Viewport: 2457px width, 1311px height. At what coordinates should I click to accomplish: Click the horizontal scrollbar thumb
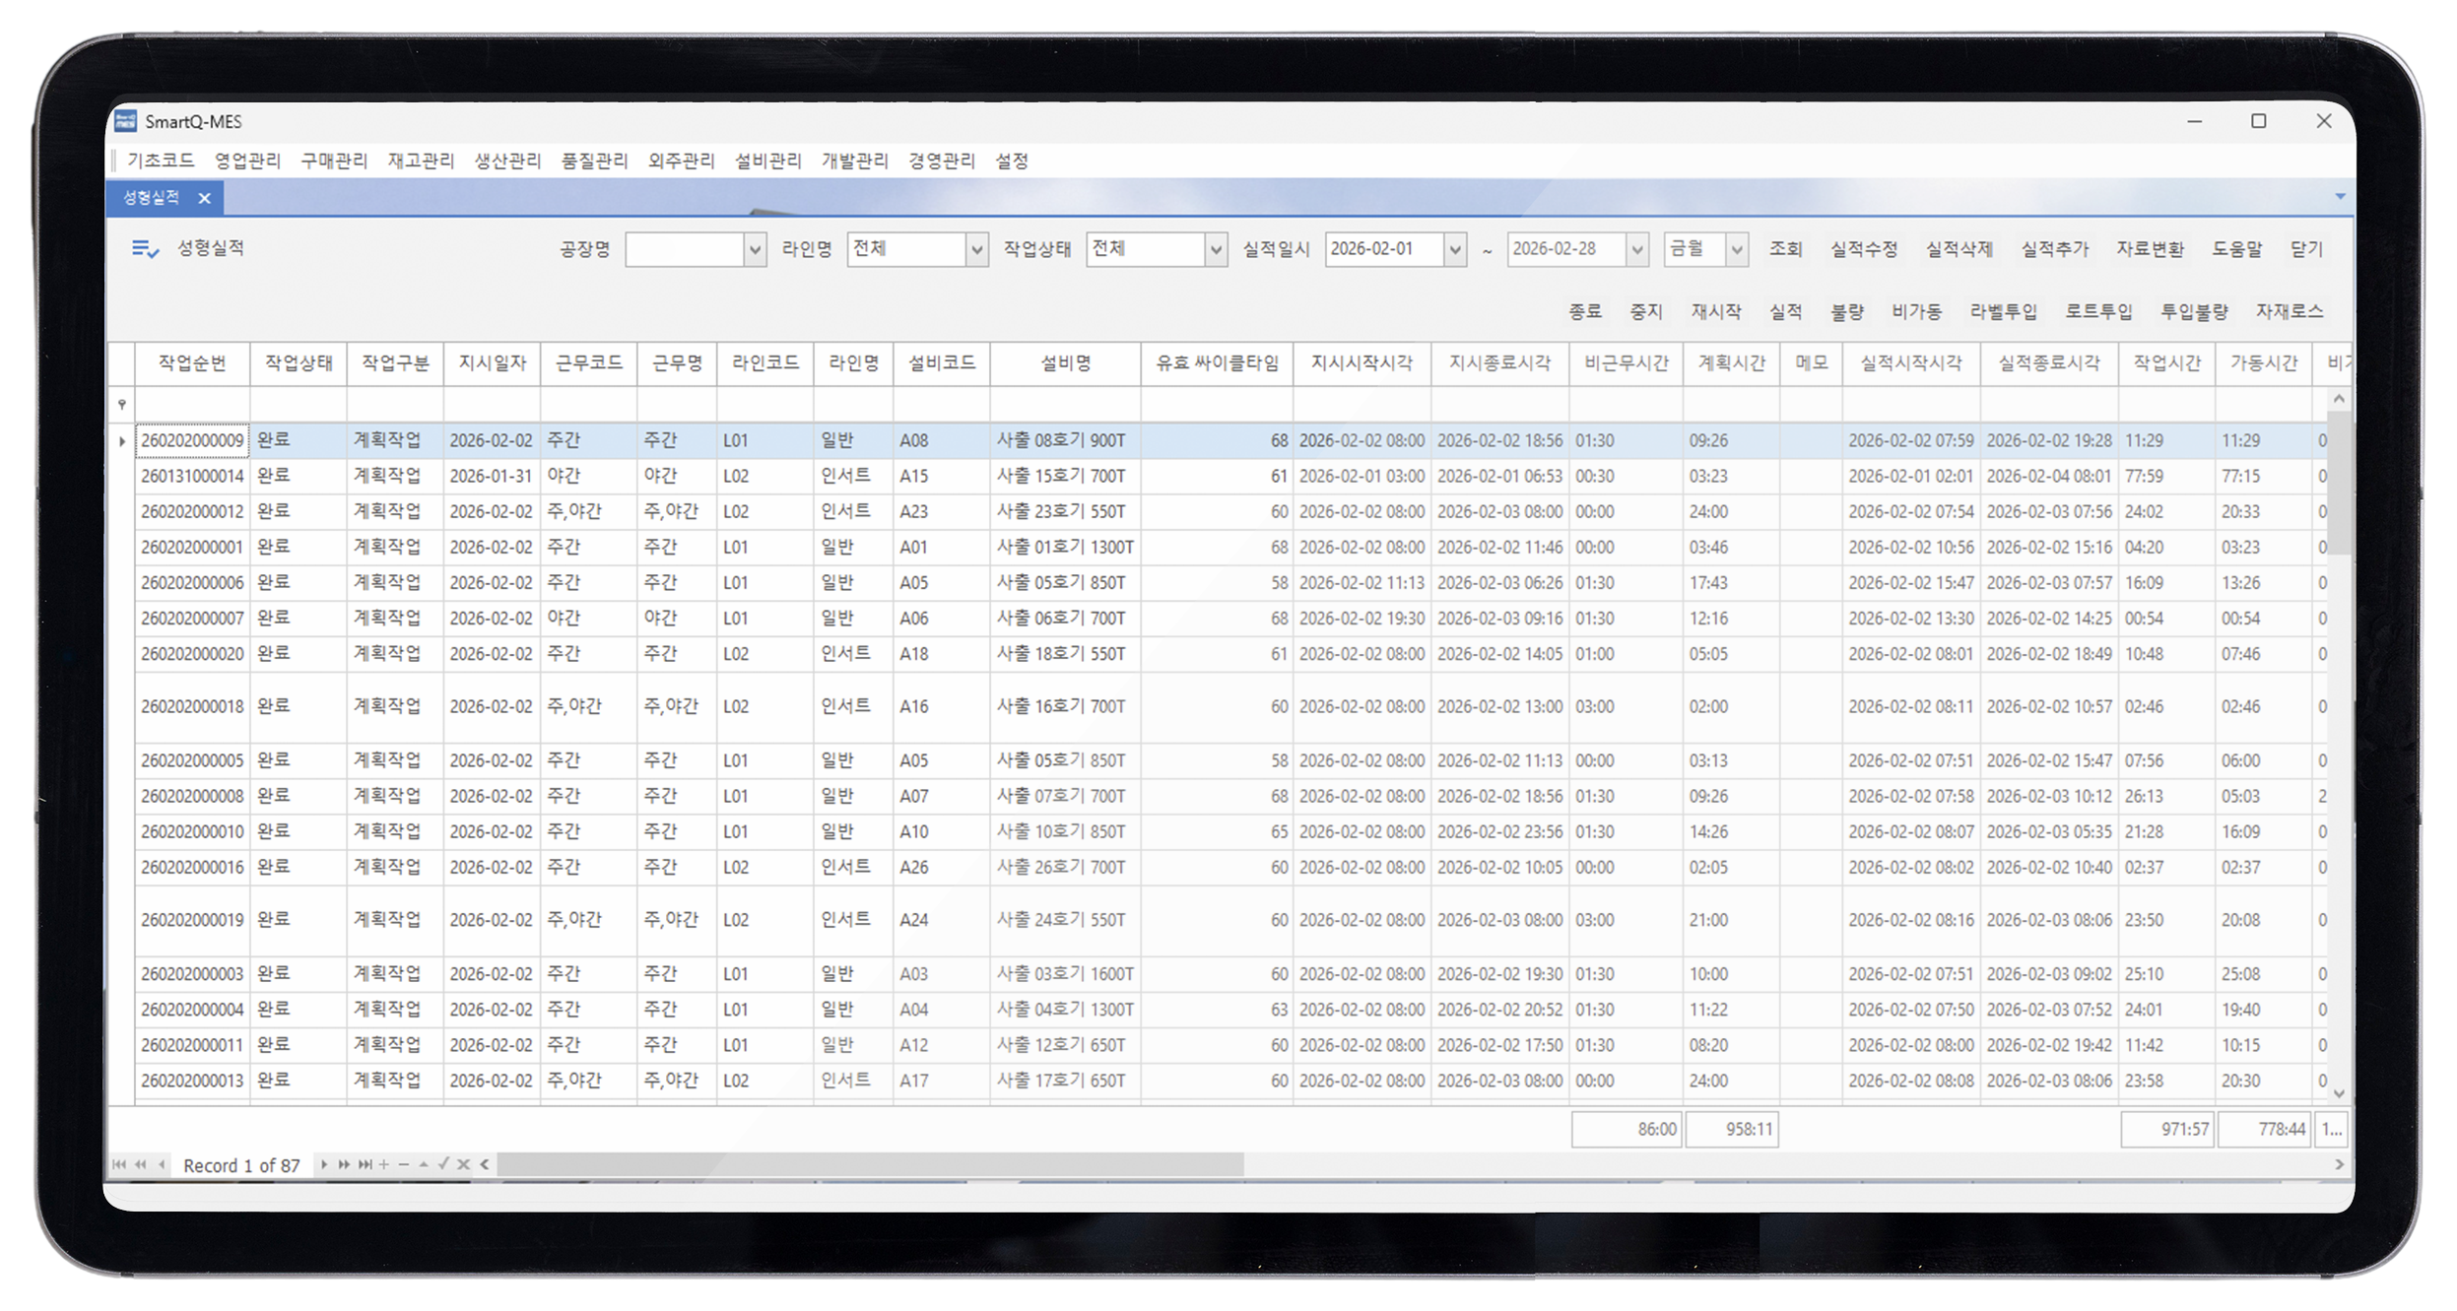(x=869, y=1165)
